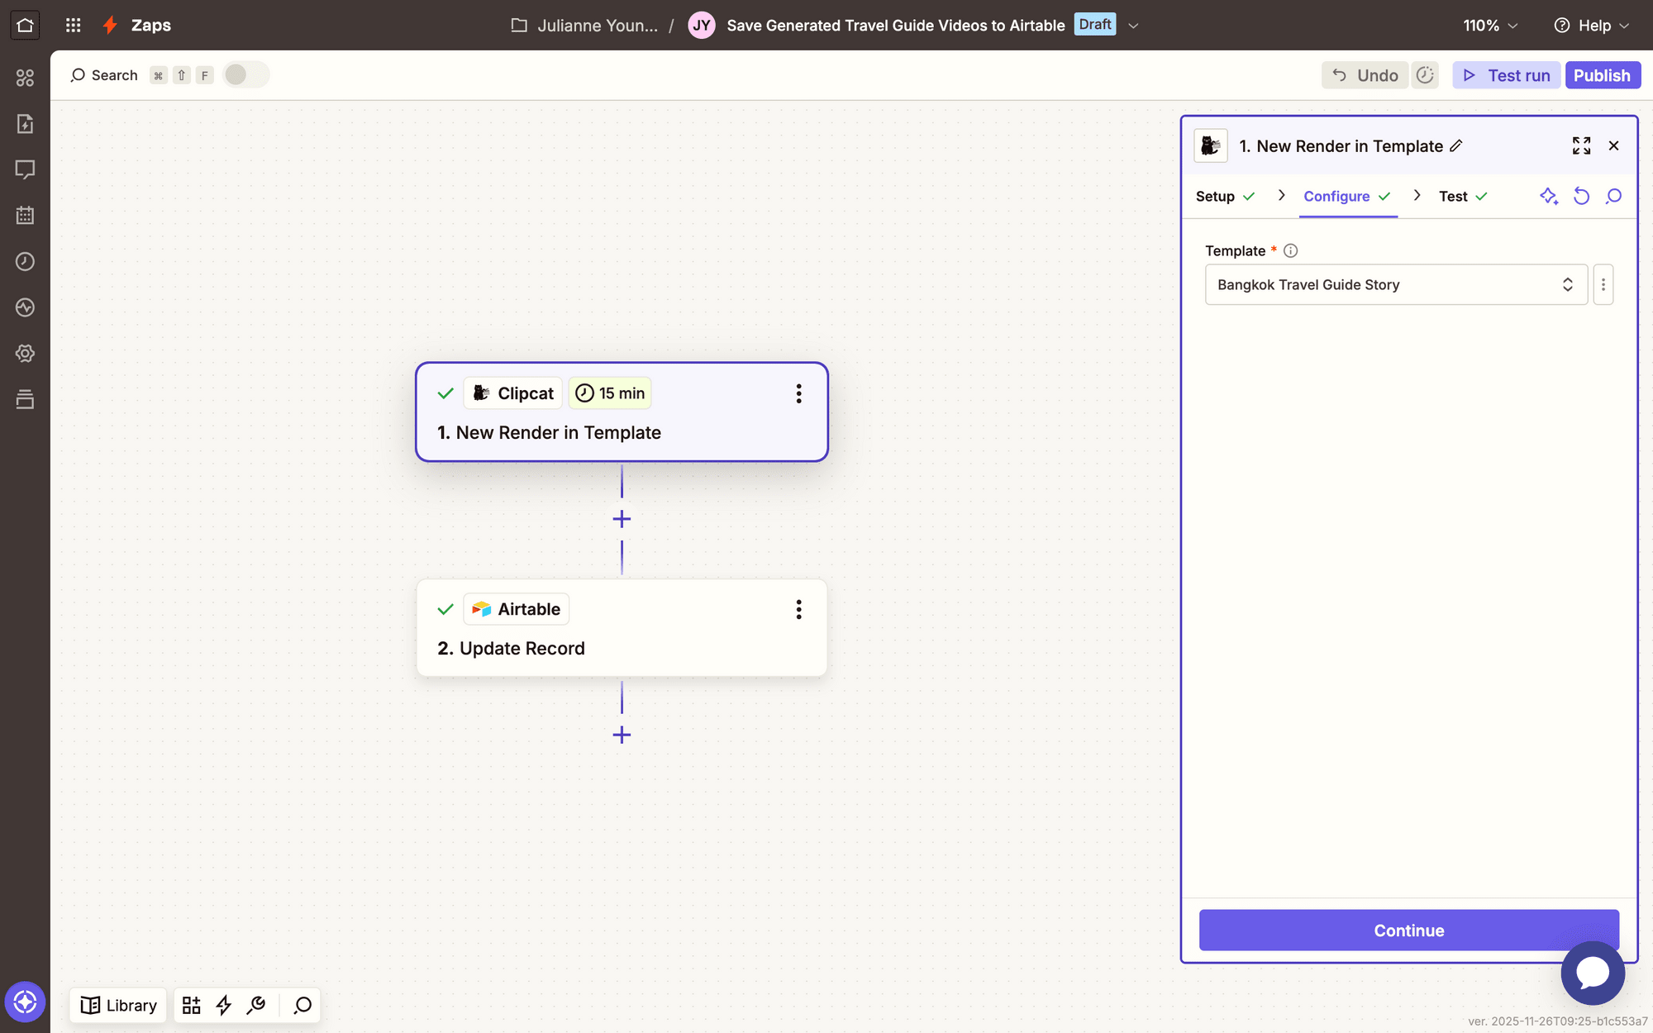Click the green checkmark on Clipcat trigger step
1653x1033 pixels.
click(x=445, y=393)
